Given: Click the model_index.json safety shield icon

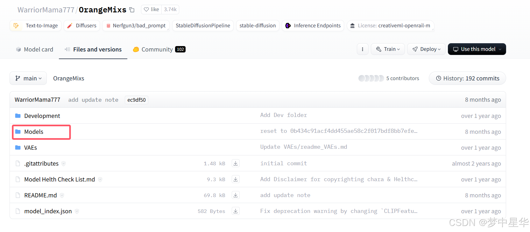Looking at the screenshot, I should (77, 211).
